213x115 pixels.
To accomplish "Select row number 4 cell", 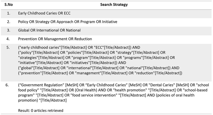I will pos(9,39).
